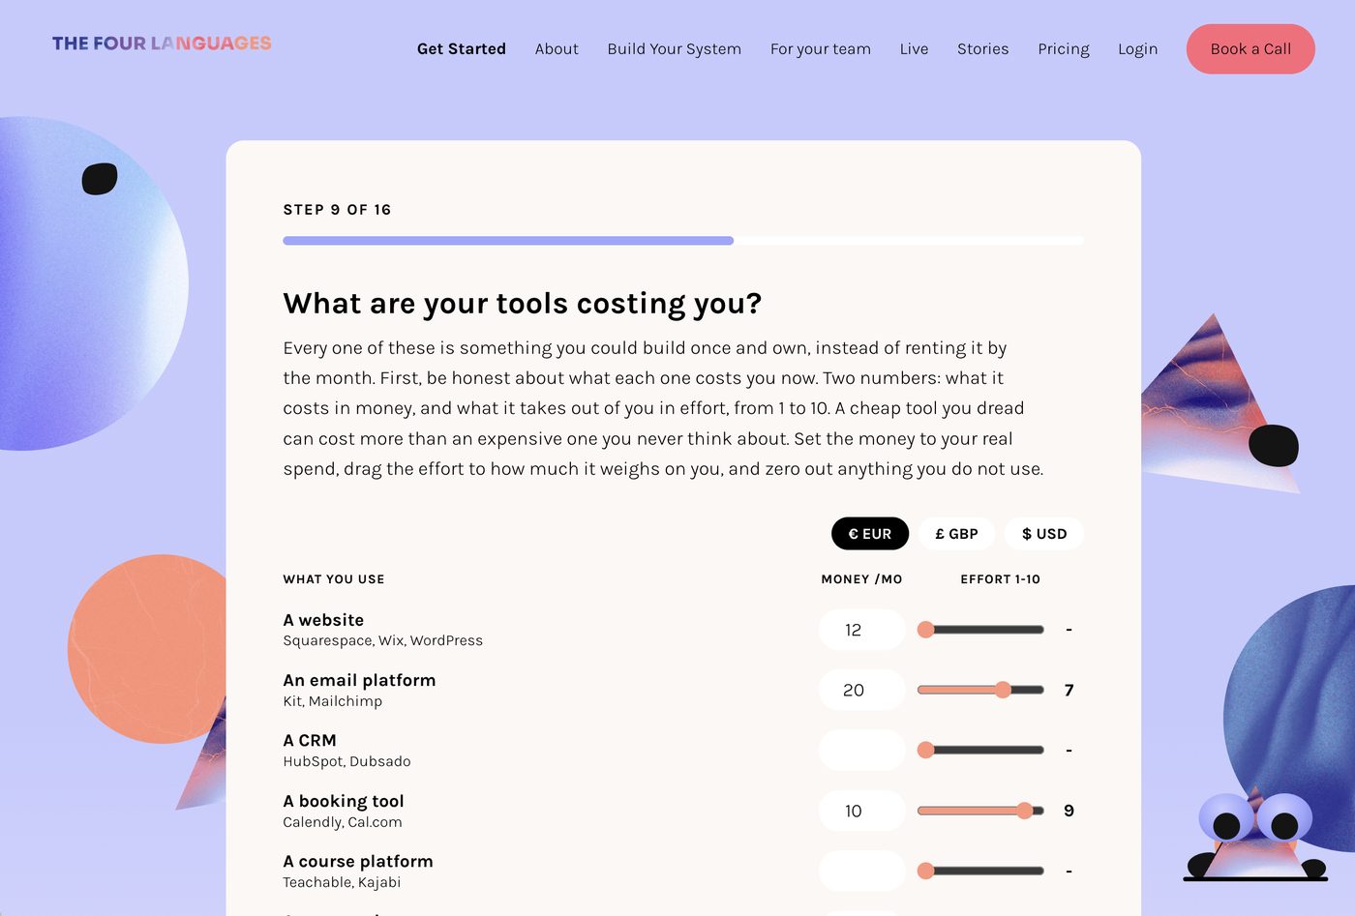Switch currency to $ USD
This screenshot has width=1355, height=916.
coord(1044,534)
